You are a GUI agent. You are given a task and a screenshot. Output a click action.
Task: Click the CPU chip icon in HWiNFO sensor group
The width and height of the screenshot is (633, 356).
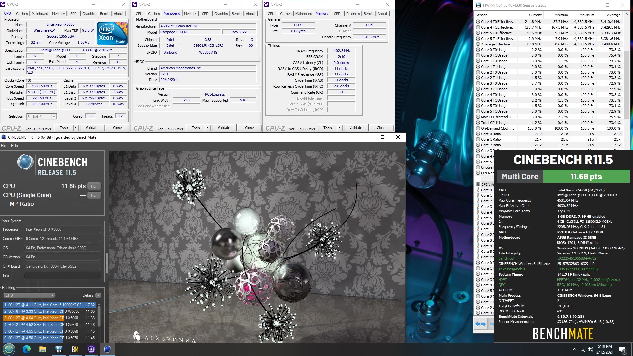pyautogui.click(x=478, y=184)
